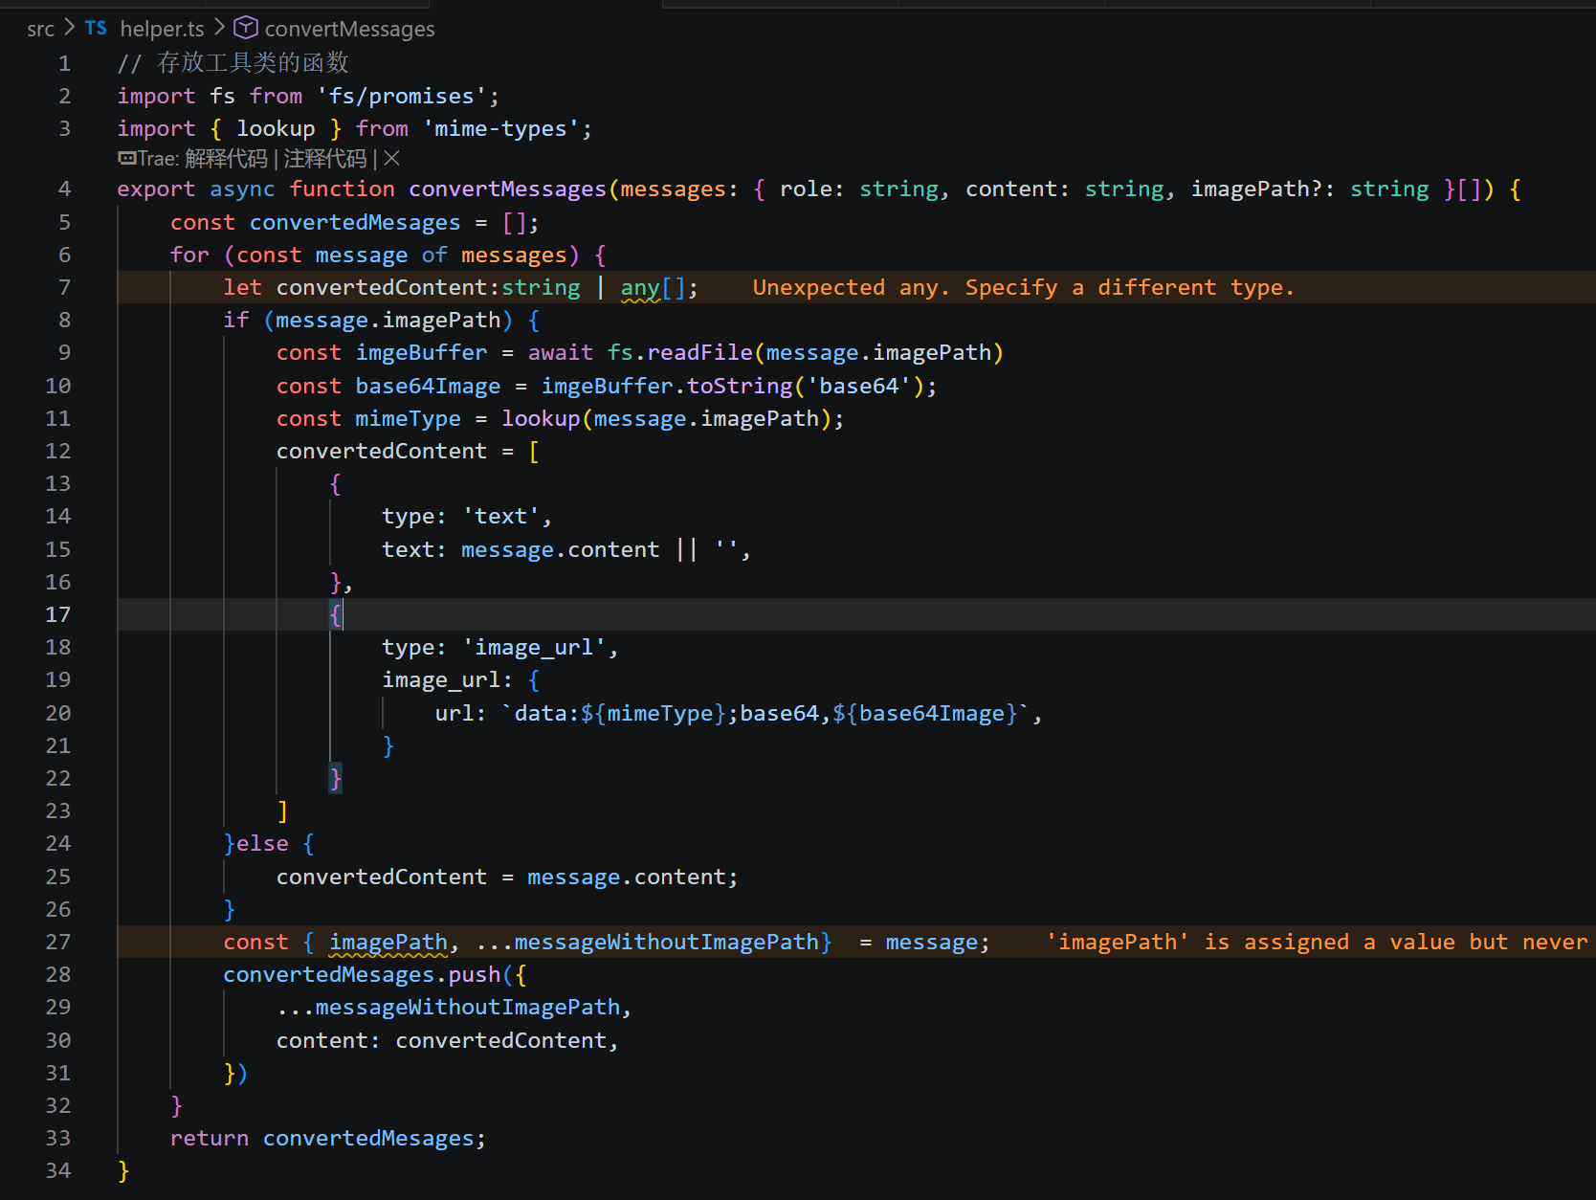Click the convertMessages symbol cube icon
Viewport: 1596px width, 1200px height.
click(x=246, y=28)
